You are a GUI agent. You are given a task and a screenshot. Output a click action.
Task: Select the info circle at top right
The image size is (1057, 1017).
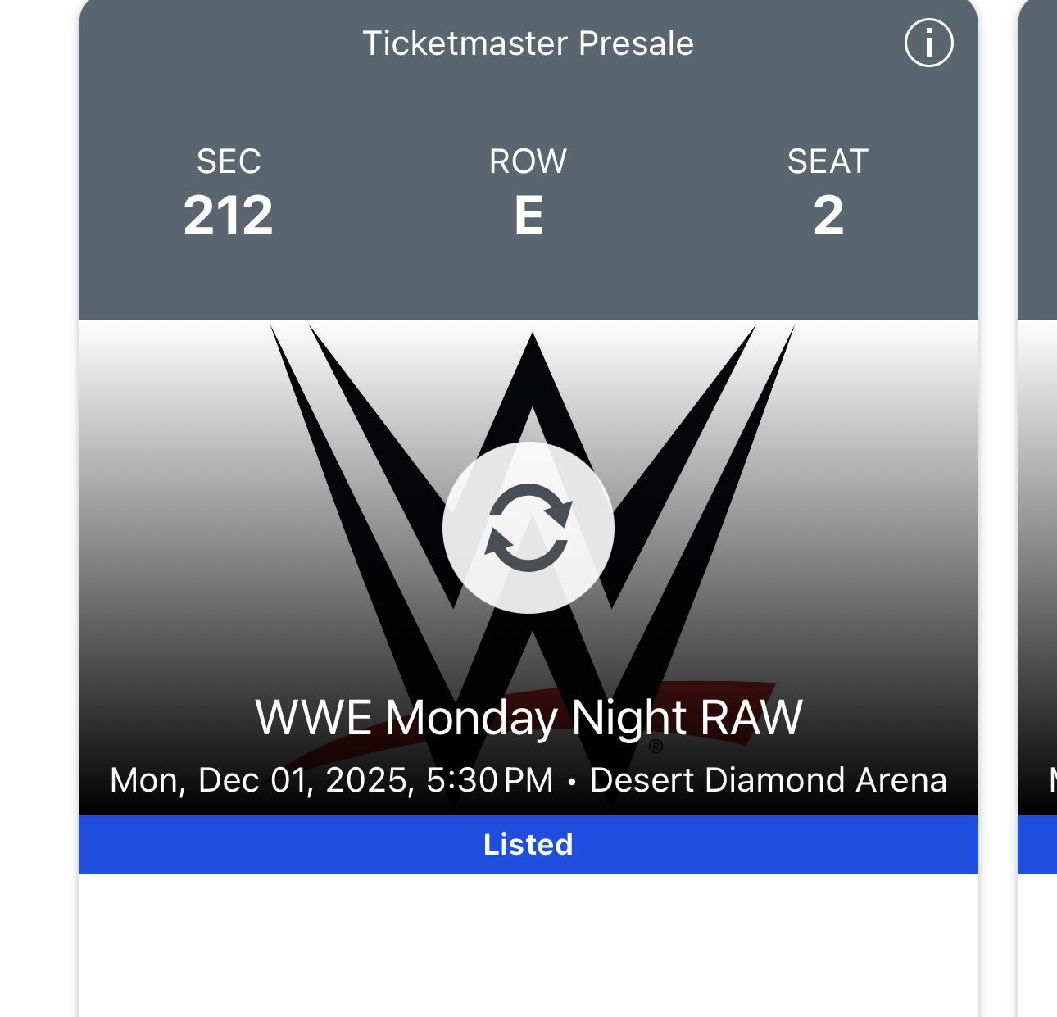929,43
